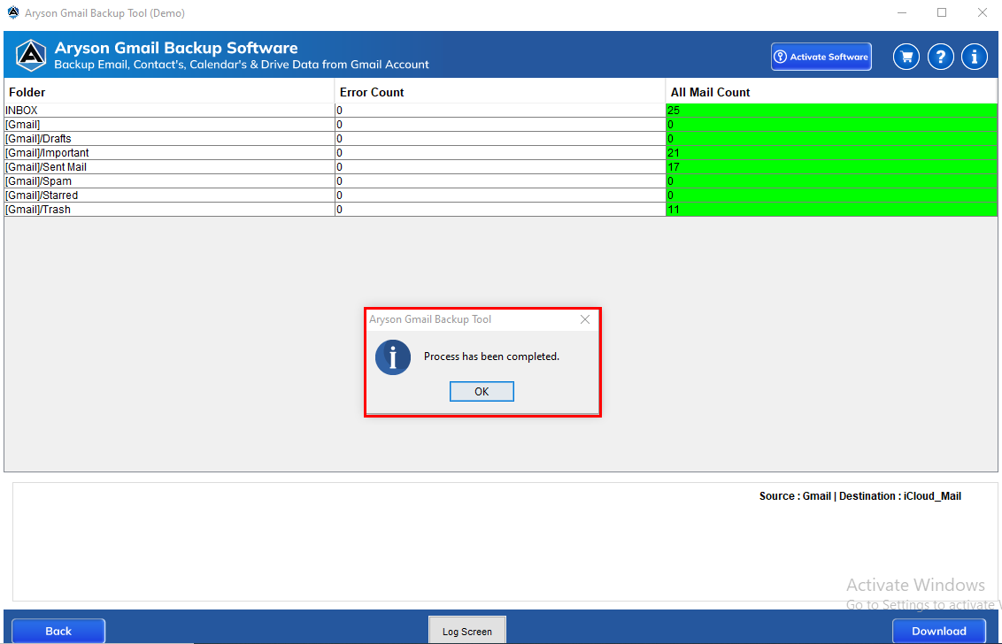
Task: Close the Process completed dialog with X
Action: click(585, 319)
